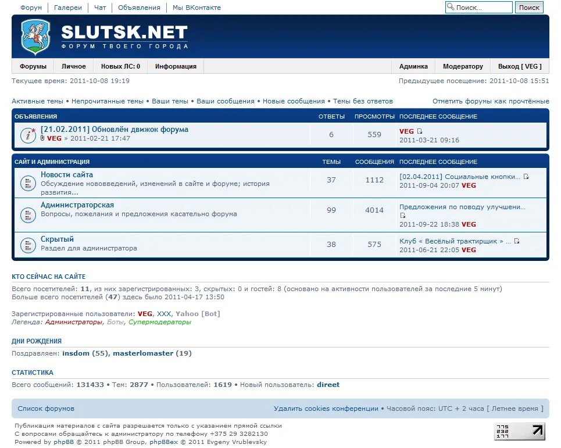Open the Администраторская forum

pyautogui.click(x=77, y=205)
